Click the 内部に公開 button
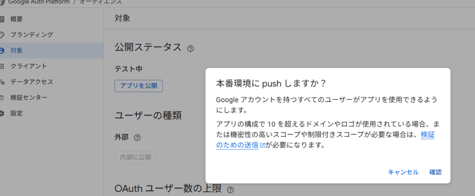The image size is (475, 196). tap(135, 157)
